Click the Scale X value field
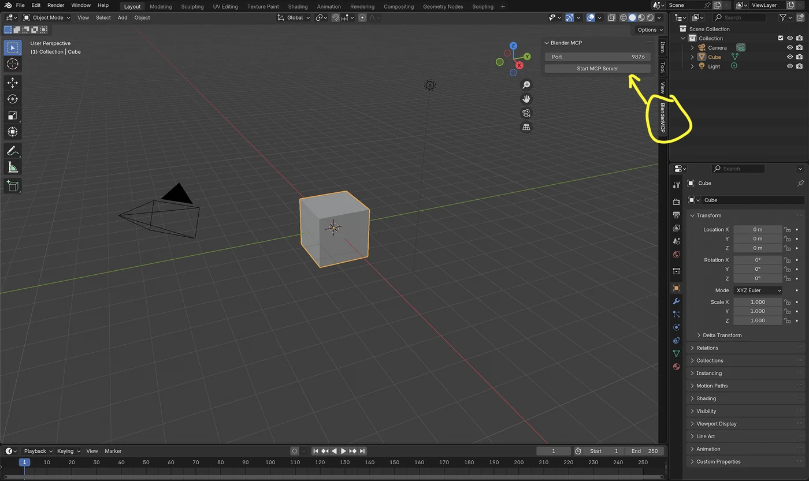 (758, 302)
